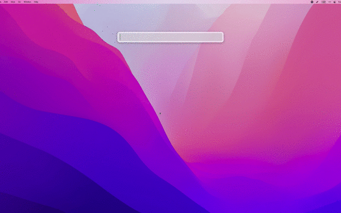Image resolution: width=341 pixels, height=213 pixels.
Task: Click the partially visible leftmost menu bar item
Action: pyautogui.click(x=1, y=2)
